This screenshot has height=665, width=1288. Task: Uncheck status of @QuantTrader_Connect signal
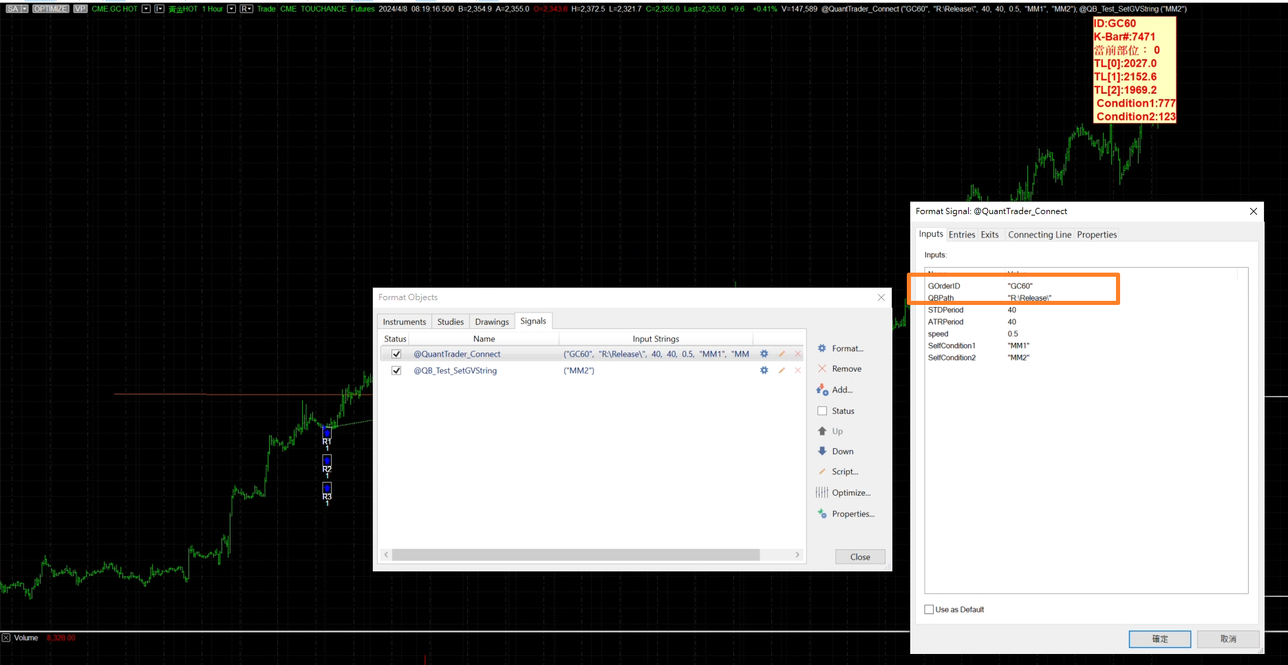click(396, 354)
